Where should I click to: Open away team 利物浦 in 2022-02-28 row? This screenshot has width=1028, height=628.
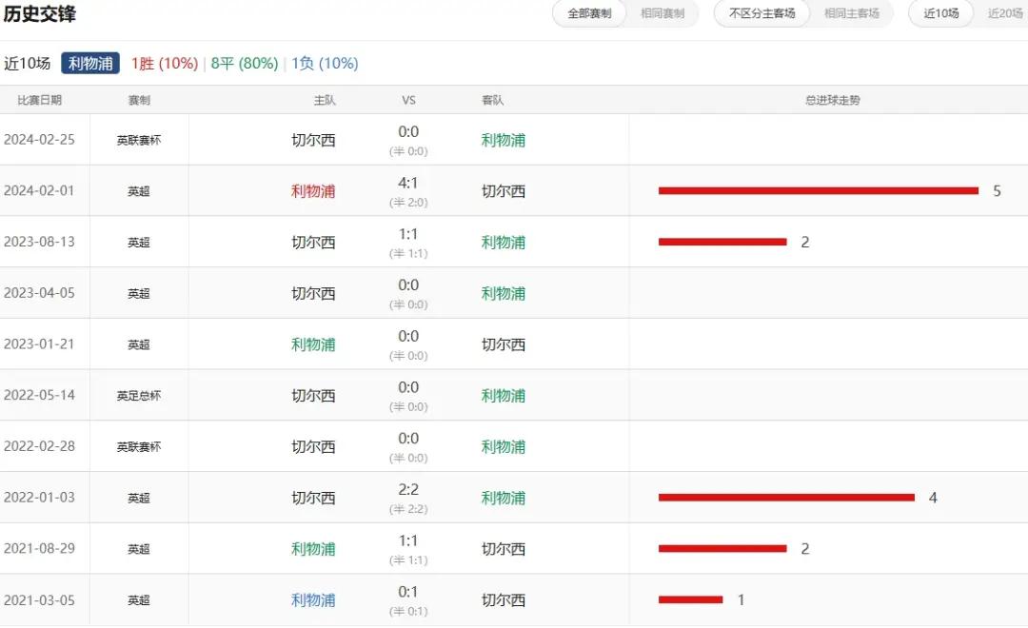tap(504, 446)
